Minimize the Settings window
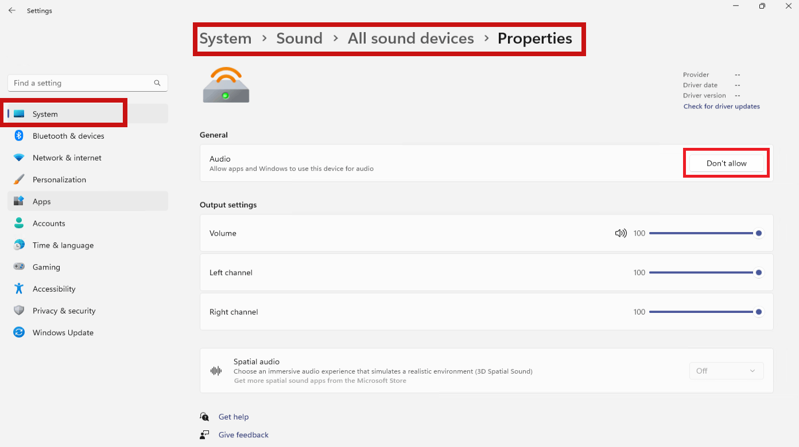 click(x=736, y=6)
